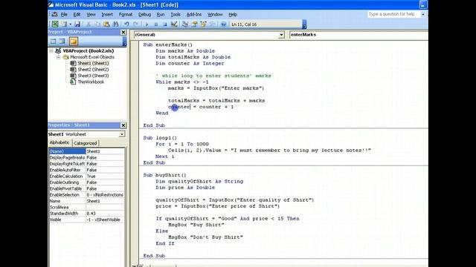
Task: Open the File menu
Action: tap(64, 15)
